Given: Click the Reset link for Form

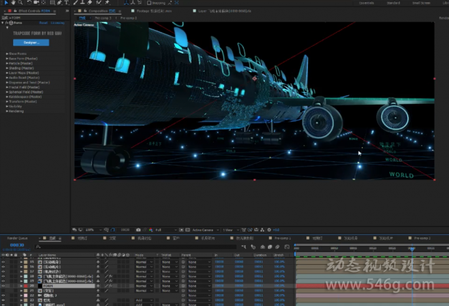Looking at the screenshot, I should [x=44, y=23].
